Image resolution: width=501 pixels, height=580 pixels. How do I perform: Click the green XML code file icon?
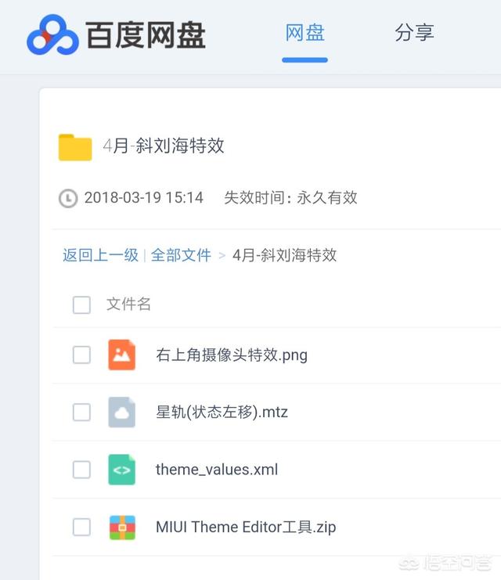coord(121,470)
